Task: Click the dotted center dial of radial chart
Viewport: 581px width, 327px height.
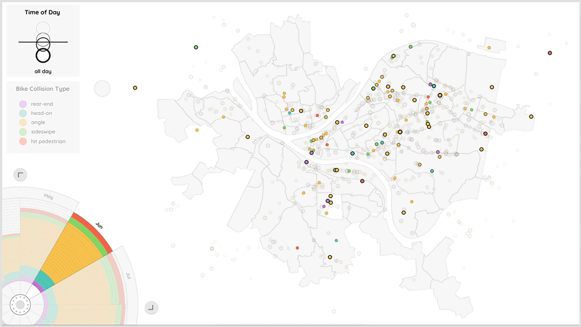Action: click(x=20, y=305)
